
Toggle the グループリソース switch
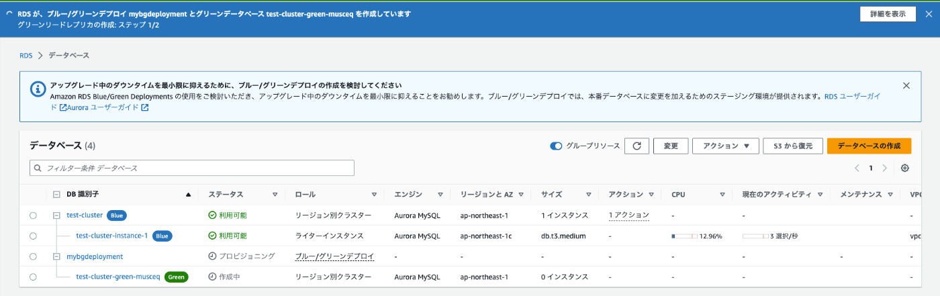coord(556,146)
